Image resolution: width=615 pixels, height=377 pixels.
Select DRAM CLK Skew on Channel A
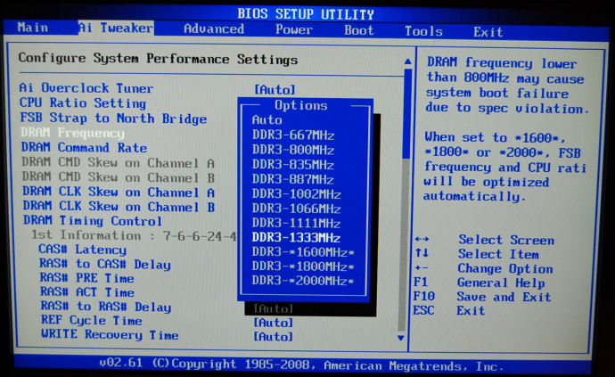(x=119, y=192)
